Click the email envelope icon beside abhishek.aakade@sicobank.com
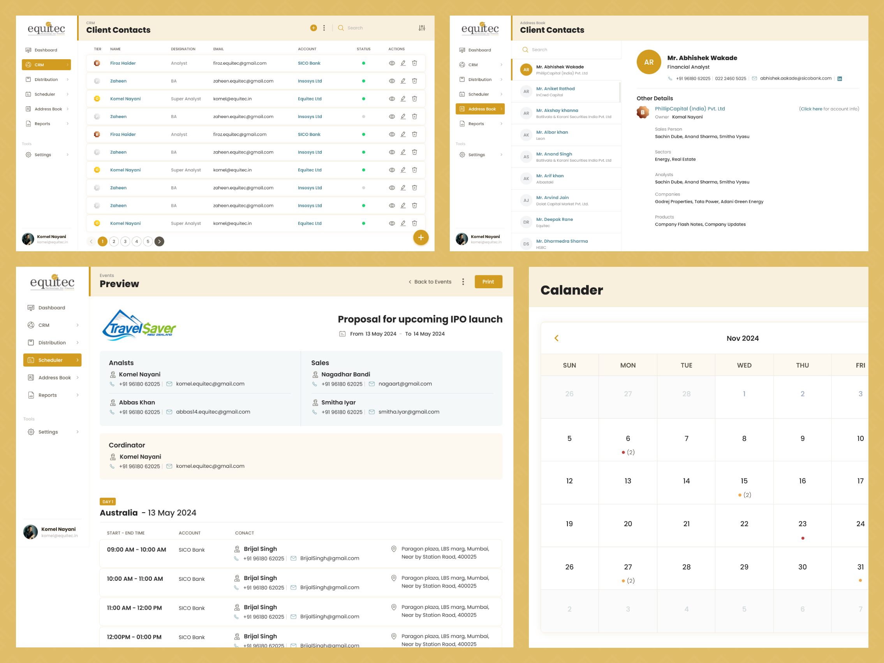 (x=755, y=78)
